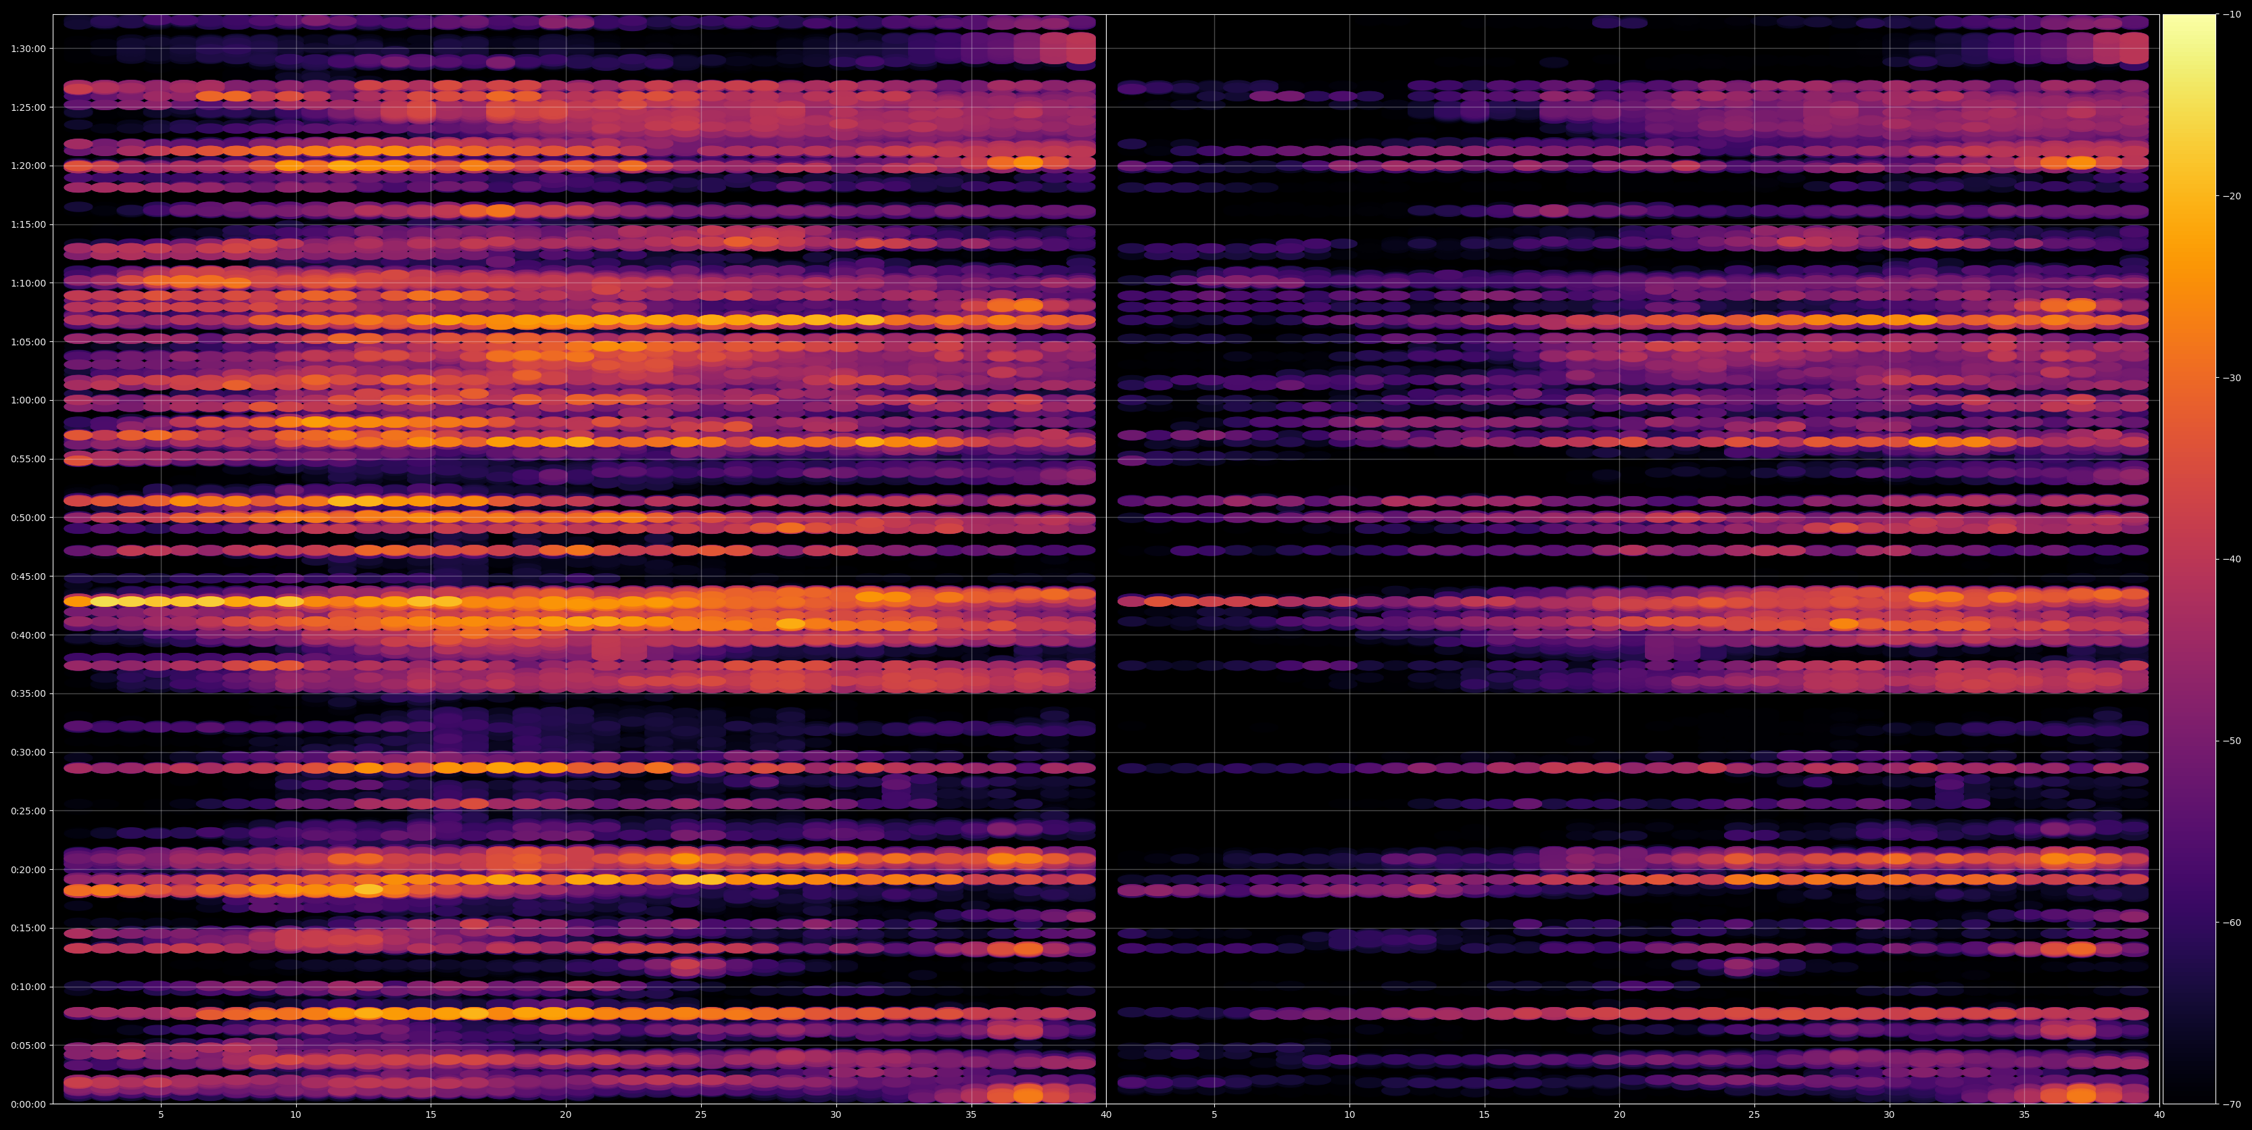Pick x-axis label 30 under the left plot
The height and width of the screenshot is (1130, 2252).
click(836, 1115)
